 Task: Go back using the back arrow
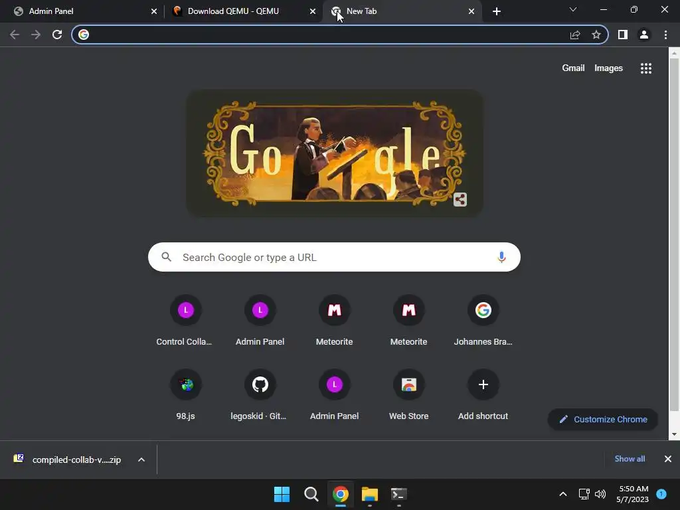click(15, 35)
